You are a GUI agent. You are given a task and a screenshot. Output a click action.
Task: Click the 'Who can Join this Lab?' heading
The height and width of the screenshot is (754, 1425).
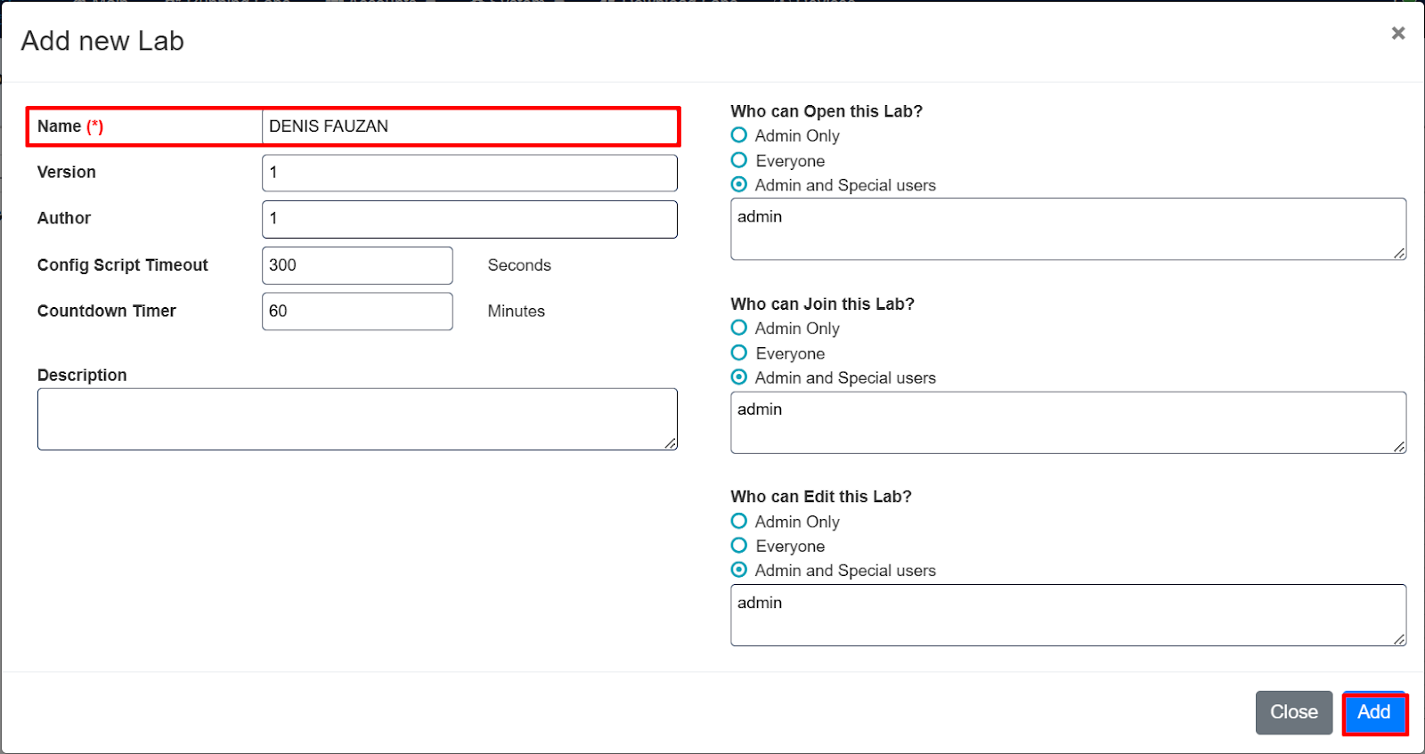point(823,304)
